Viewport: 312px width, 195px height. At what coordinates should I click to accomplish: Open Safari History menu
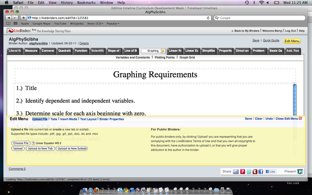[67, 2]
